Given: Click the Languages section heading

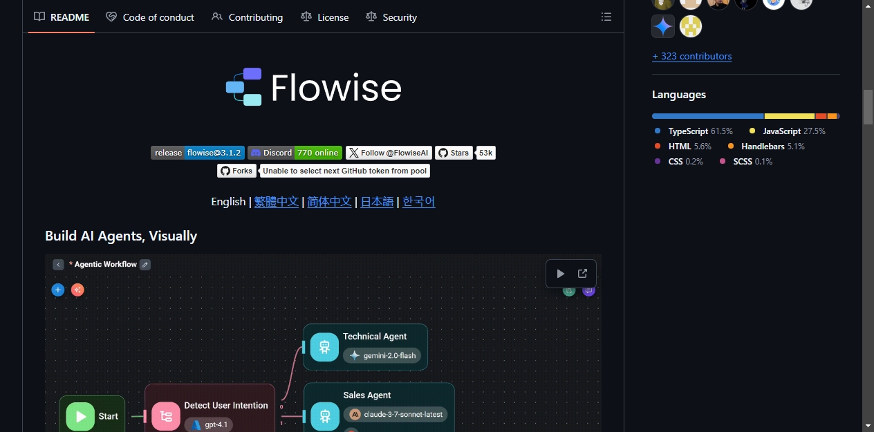Looking at the screenshot, I should click(679, 95).
